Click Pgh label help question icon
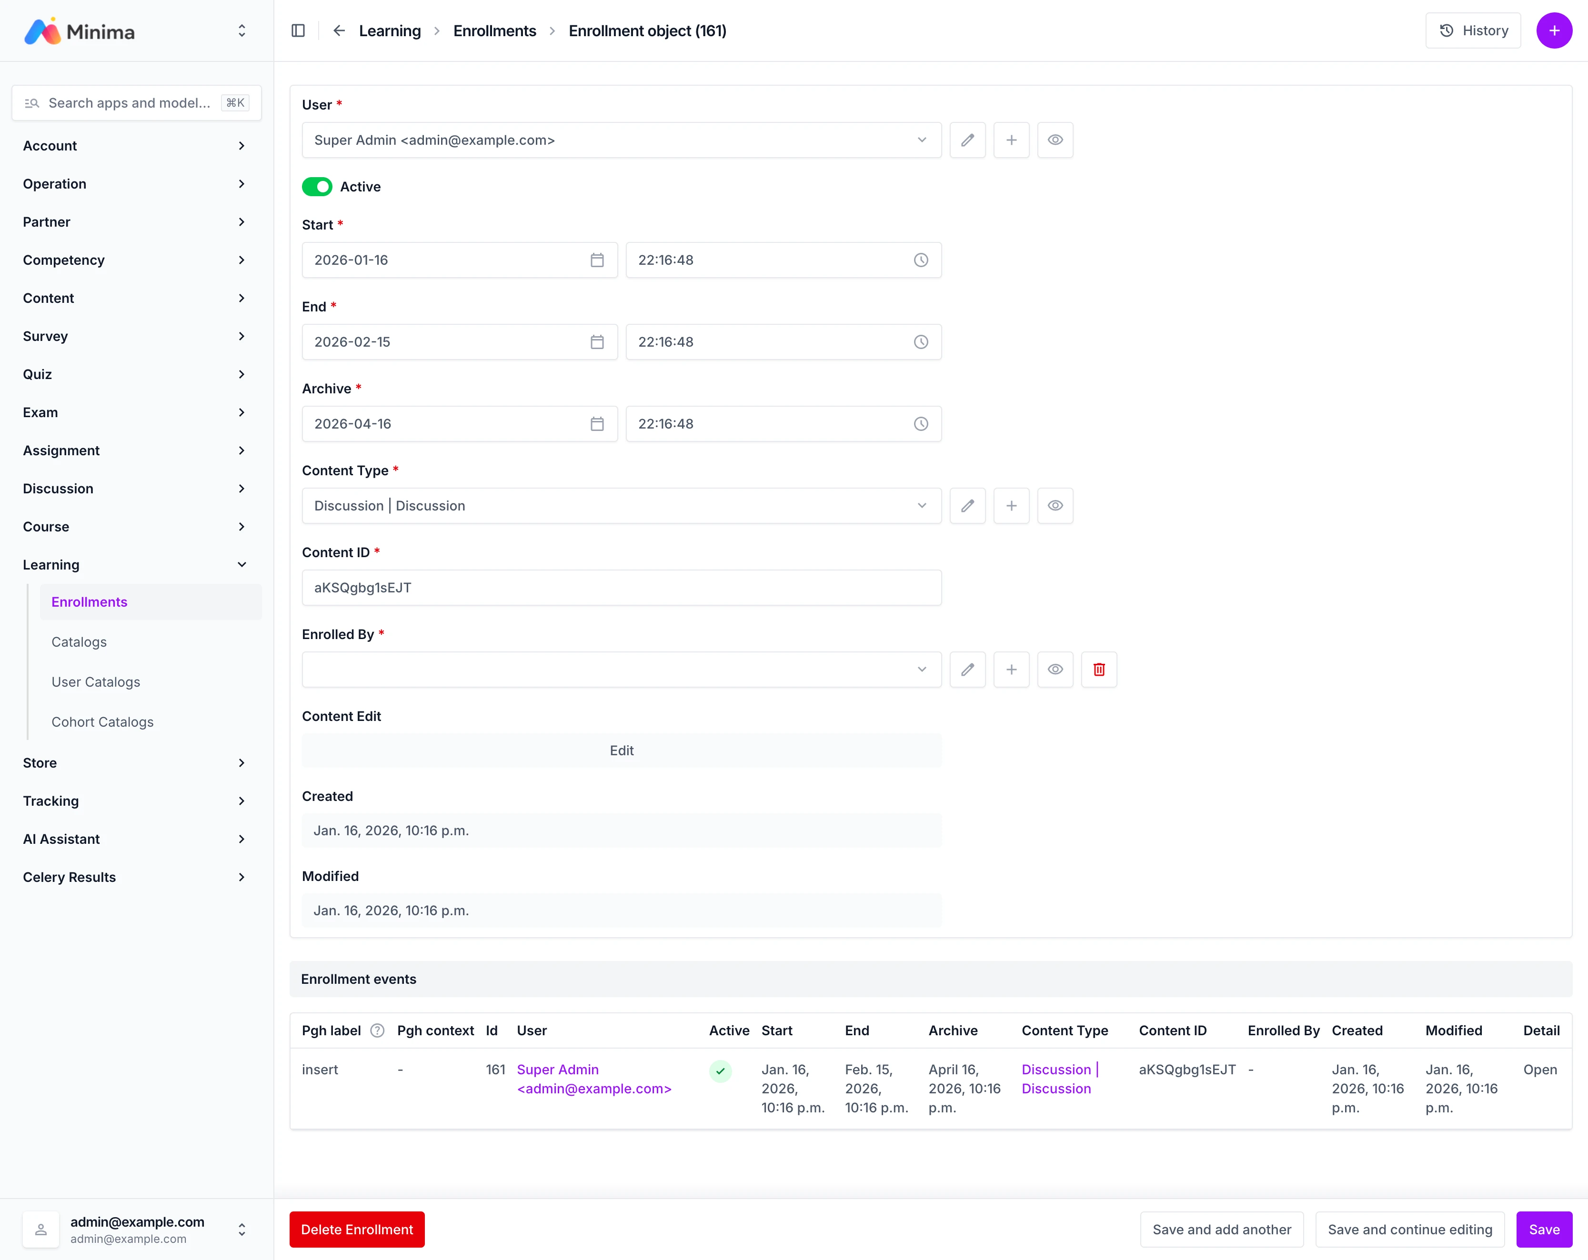Screen dimensions: 1588x1260 pyautogui.click(x=377, y=1031)
